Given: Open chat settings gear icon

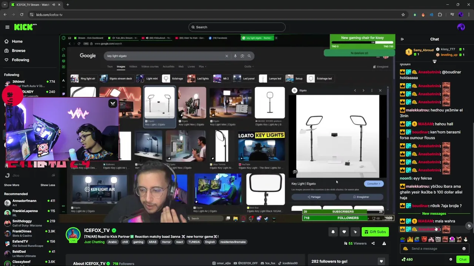Looking at the screenshot, I should pyautogui.click(x=451, y=259).
